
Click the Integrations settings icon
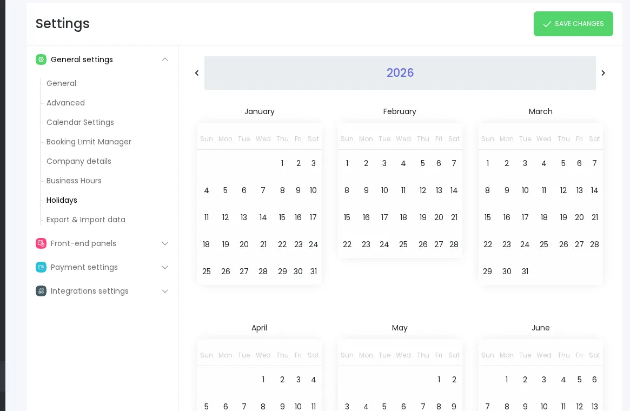pyautogui.click(x=41, y=291)
